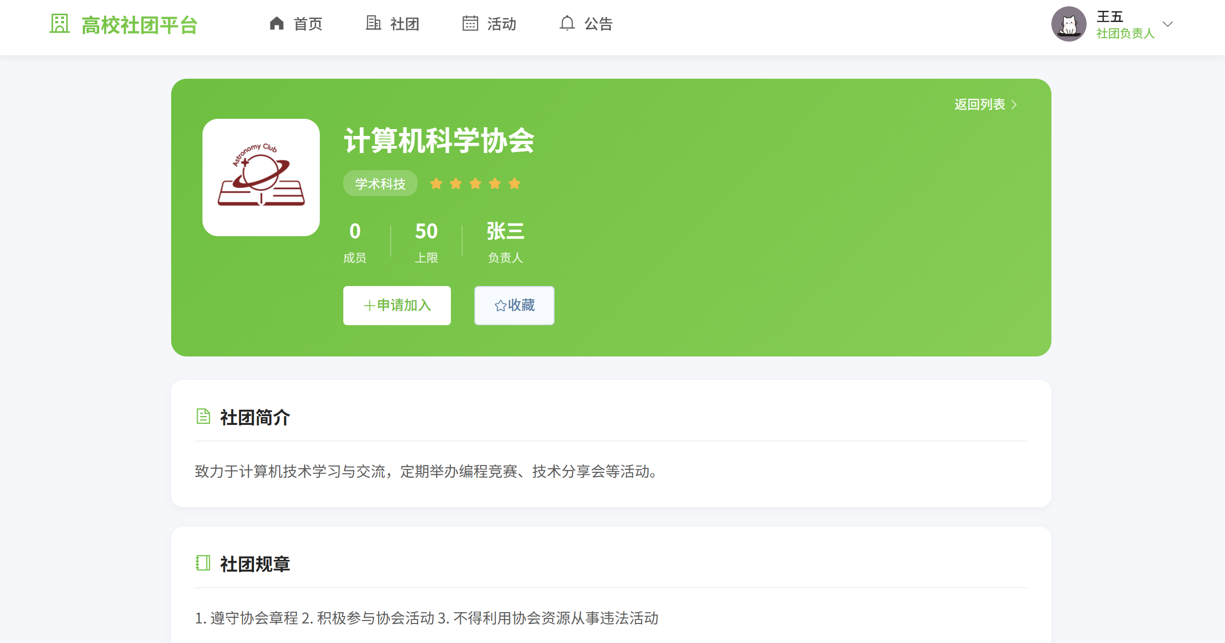Open the 公告 menu item
Viewport: 1225px width, 643px height.
point(599,24)
